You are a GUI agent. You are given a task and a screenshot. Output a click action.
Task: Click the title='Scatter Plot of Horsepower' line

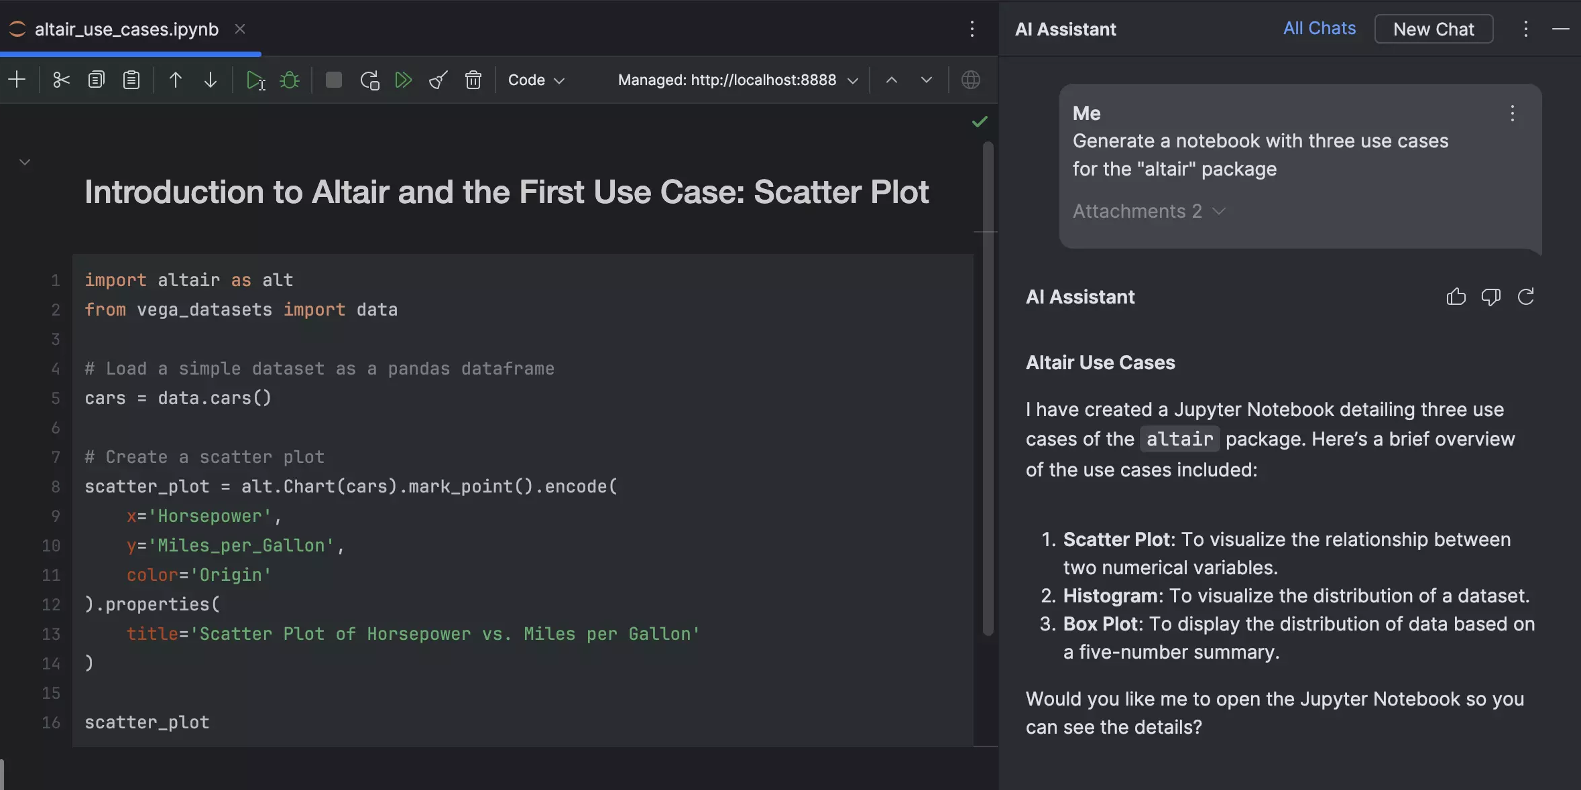(413, 634)
